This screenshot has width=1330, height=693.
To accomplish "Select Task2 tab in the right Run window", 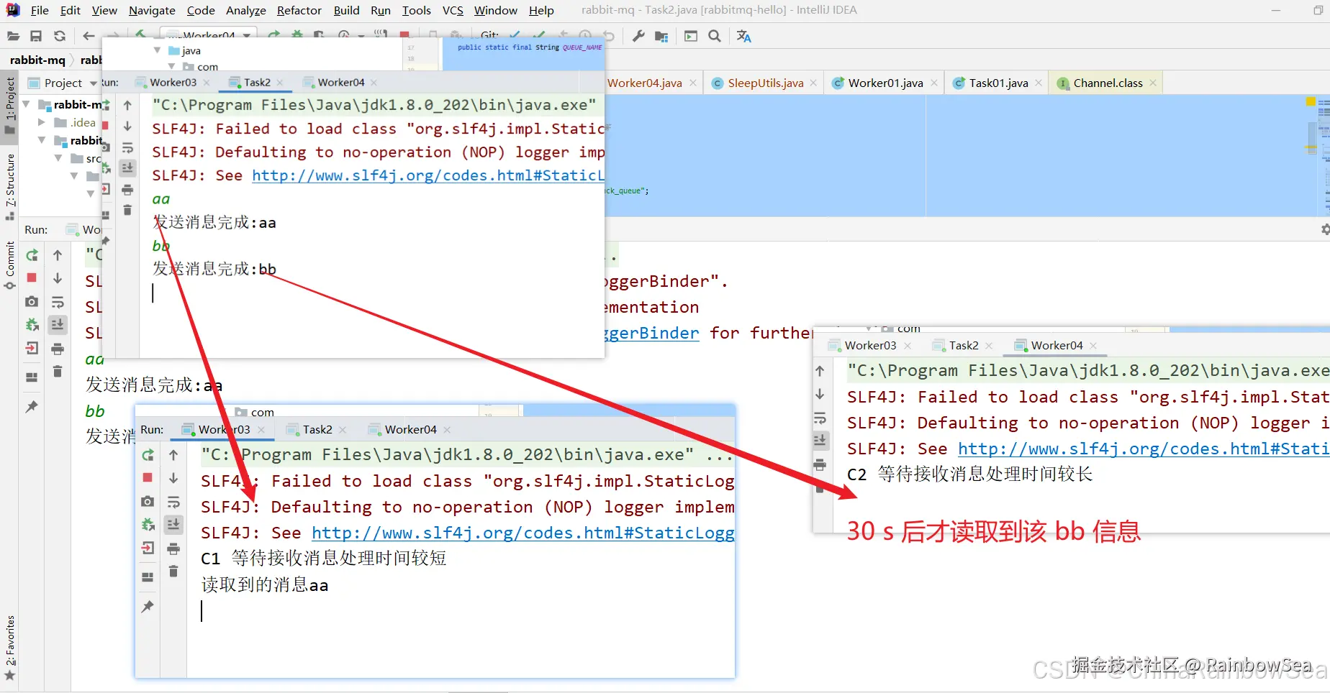I will pos(963,346).
